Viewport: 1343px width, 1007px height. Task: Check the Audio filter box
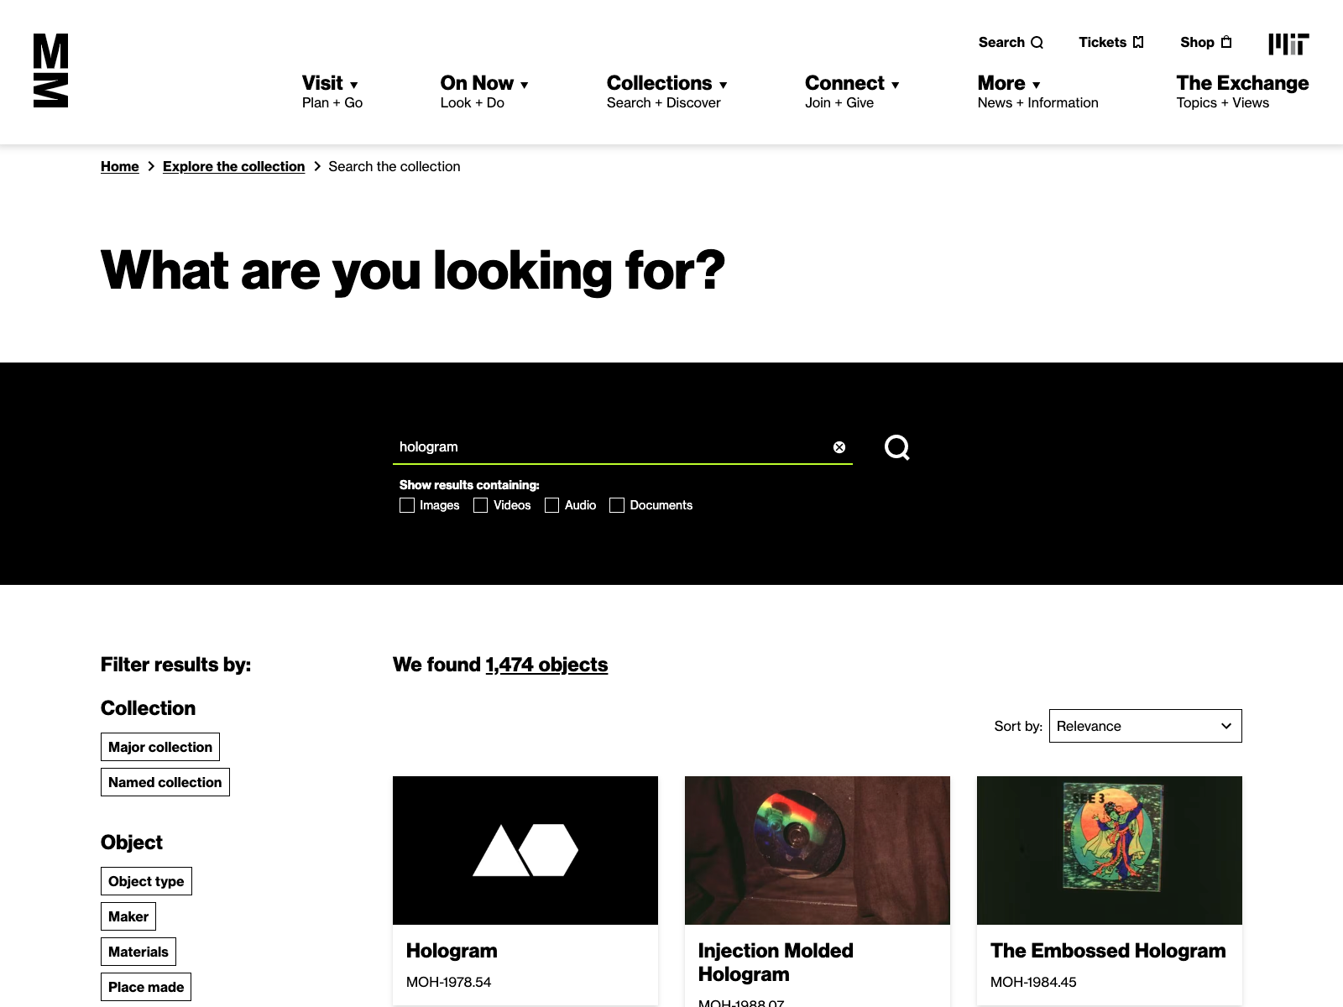552,505
